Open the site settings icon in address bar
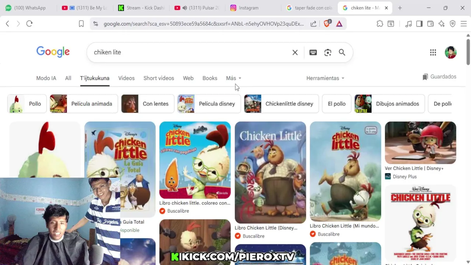The height and width of the screenshot is (265, 471). click(x=96, y=24)
